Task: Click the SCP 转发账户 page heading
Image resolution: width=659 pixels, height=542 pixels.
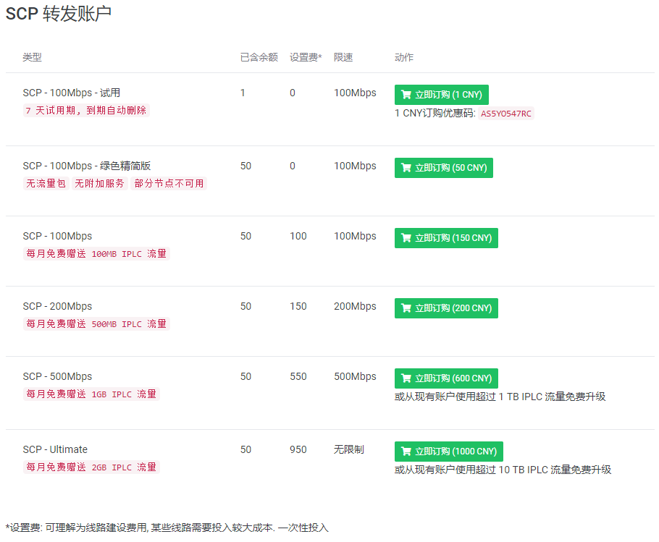Action: point(59,14)
